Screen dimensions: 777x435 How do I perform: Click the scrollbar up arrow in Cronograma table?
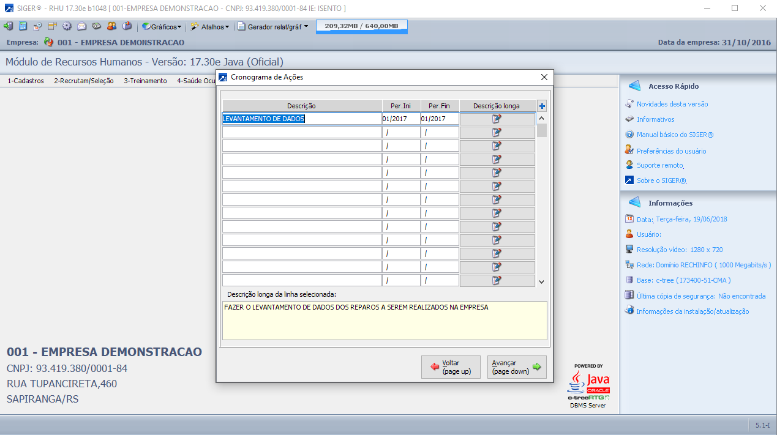542,118
